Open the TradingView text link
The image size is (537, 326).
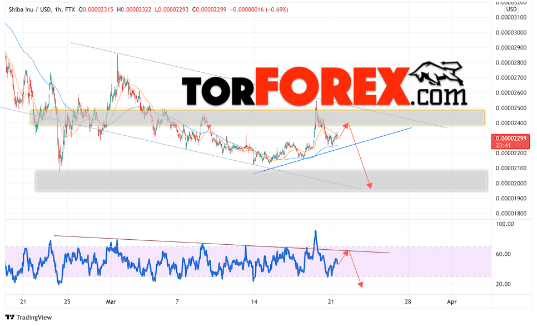pyautogui.click(x=34, y=318)
